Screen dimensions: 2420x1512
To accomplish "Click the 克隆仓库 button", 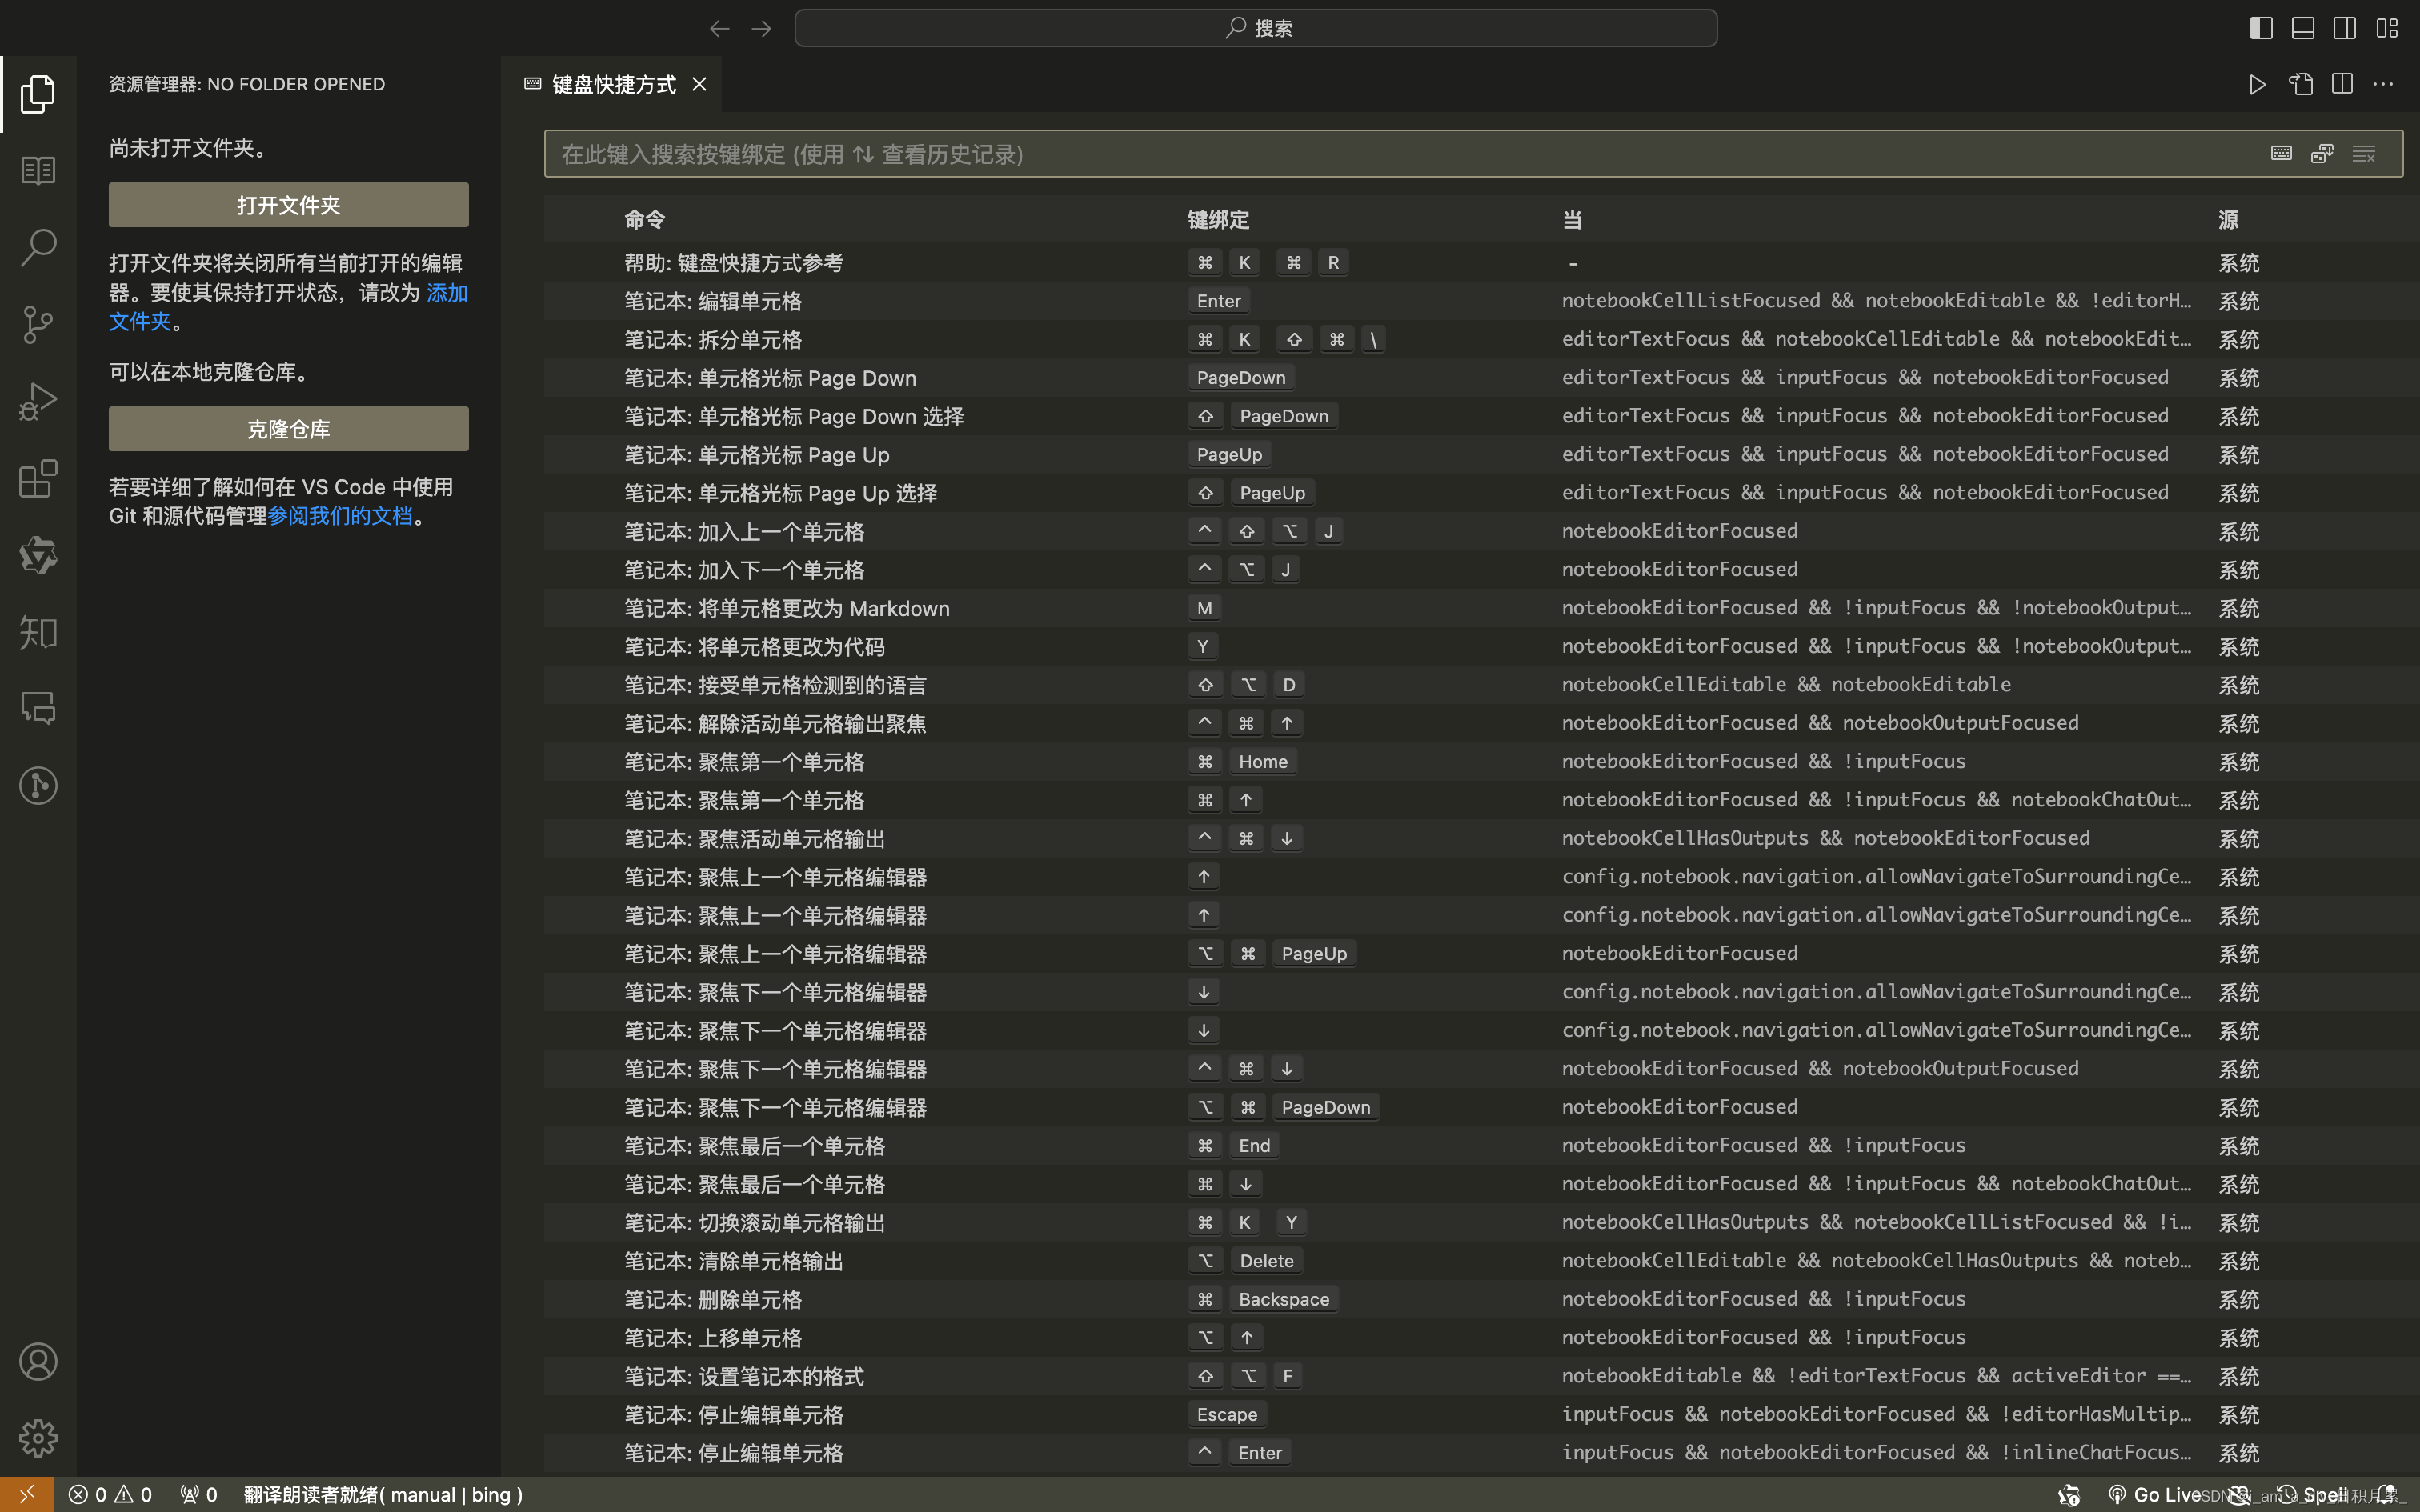I will click(x=288, y=429).
